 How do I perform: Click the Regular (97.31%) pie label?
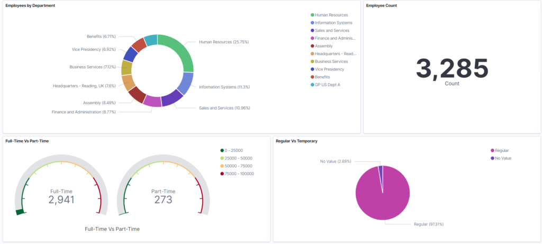click(x=429, y=224)
